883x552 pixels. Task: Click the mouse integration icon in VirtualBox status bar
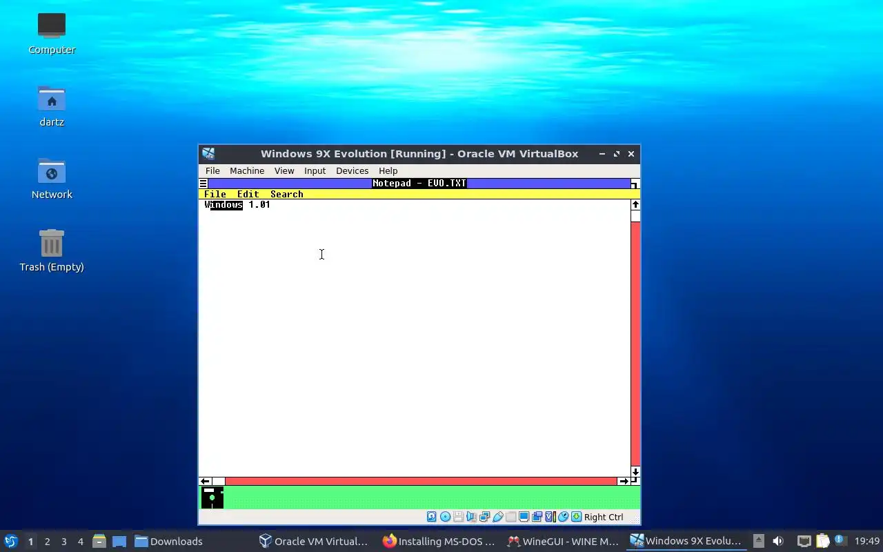pos(563,517)
